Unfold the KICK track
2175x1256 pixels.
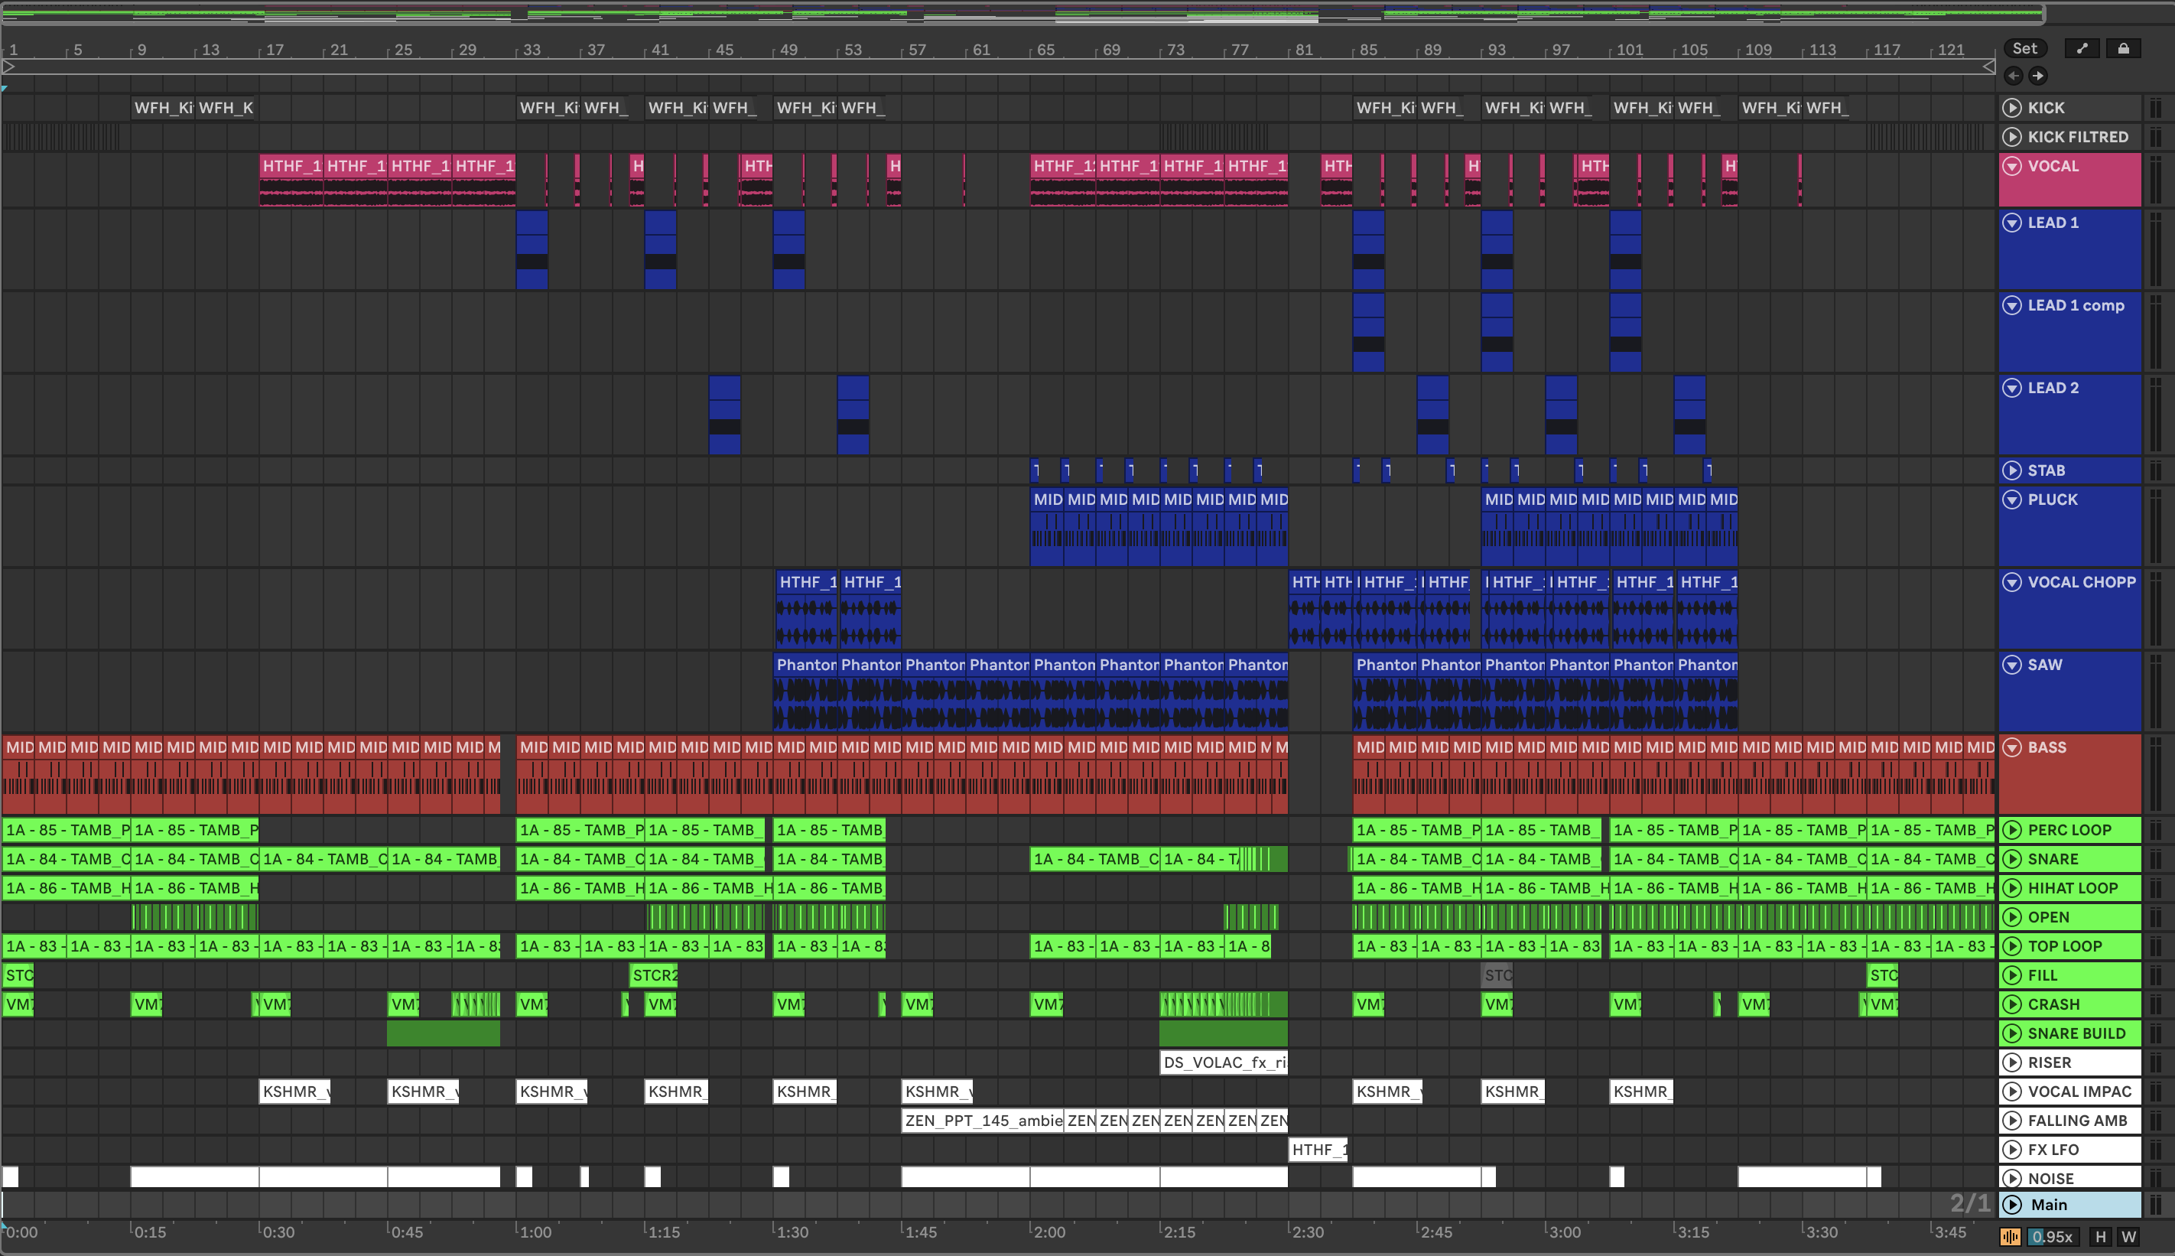point(2012,108)
